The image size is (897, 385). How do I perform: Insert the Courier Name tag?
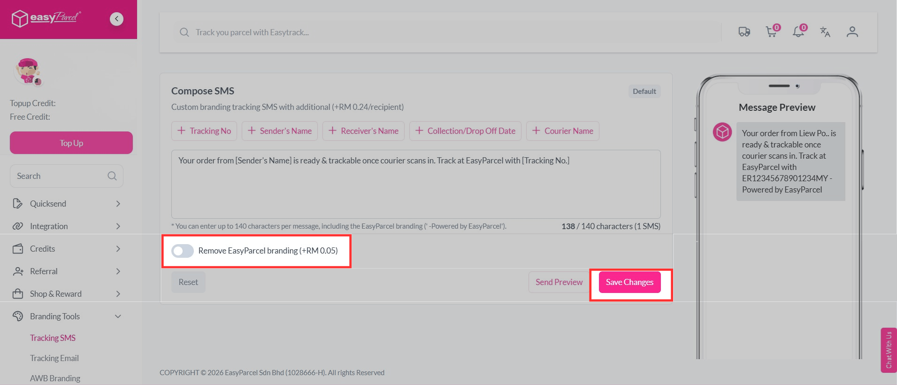pyautogui.click(x=563, y=131)
